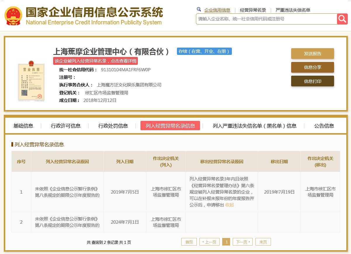Click the 信息分享 button
This screenshot has width=351, height=254.
(312, 67)
